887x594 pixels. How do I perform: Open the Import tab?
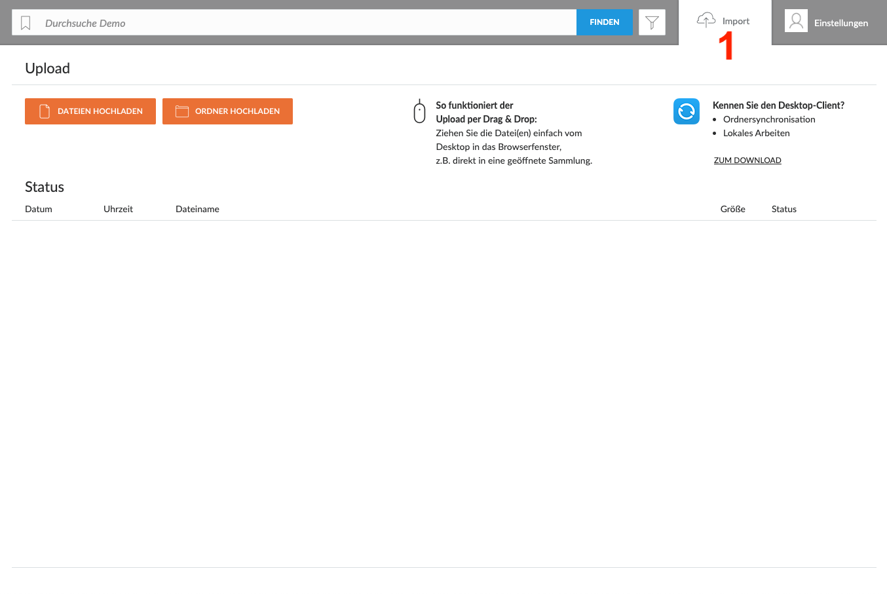(725, 22)
